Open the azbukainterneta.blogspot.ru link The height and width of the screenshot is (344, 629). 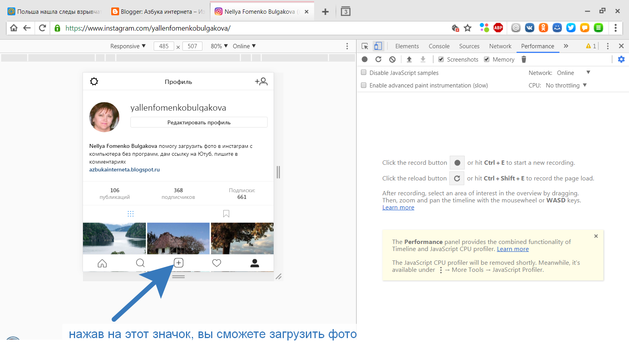pos(124,170)
